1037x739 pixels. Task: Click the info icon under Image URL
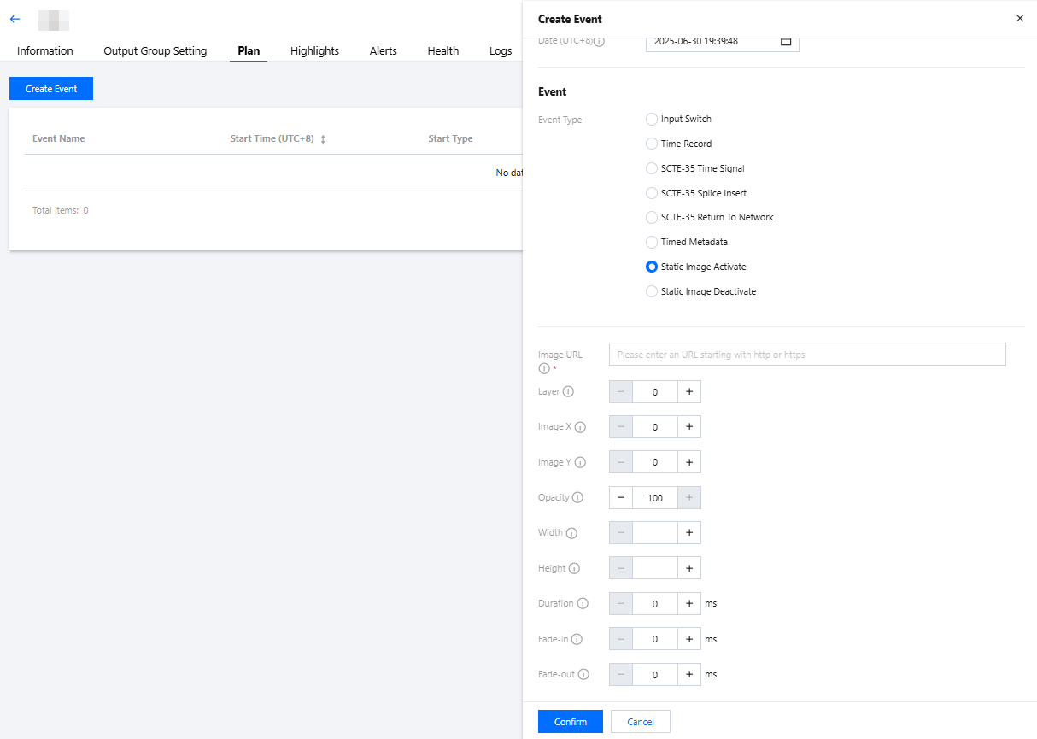pyautogui.click(x=543, y=368)
